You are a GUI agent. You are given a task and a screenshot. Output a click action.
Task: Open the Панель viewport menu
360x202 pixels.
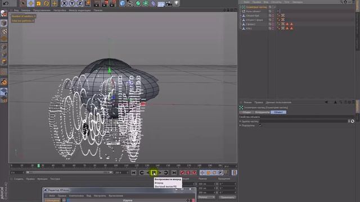[x=98, y=10]
